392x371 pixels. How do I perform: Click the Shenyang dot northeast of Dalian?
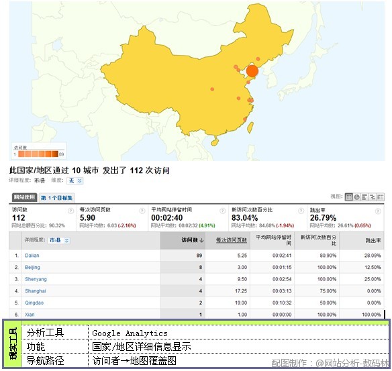(x=258, y=59)
